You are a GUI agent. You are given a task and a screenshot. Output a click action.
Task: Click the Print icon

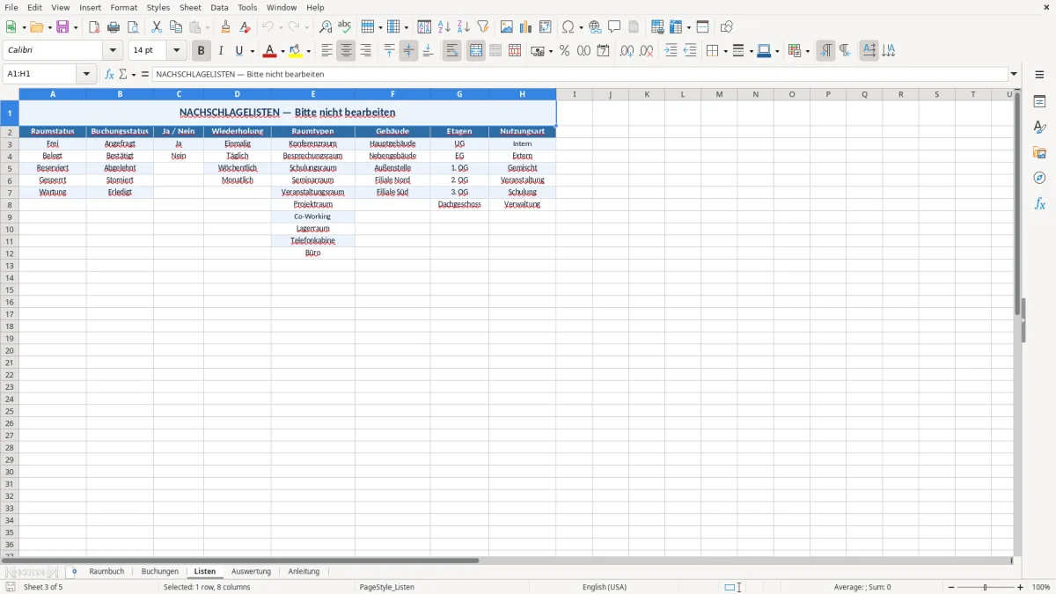coord(114,27)
